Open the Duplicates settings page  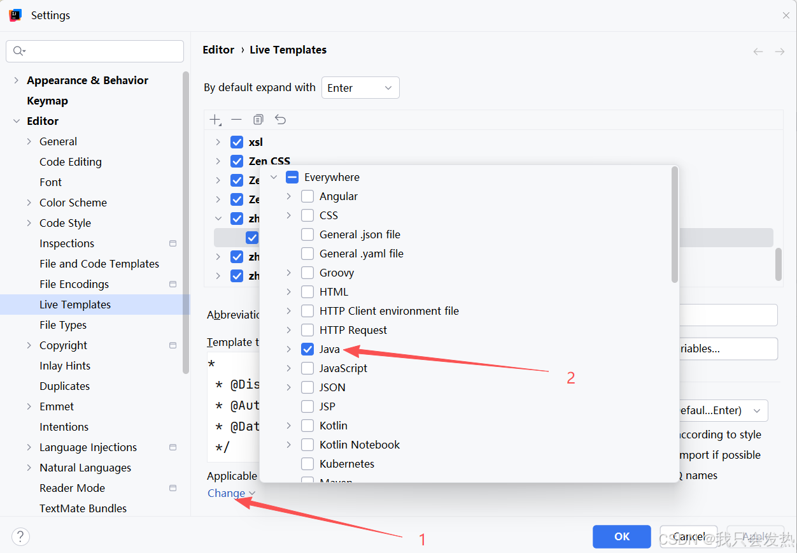coord(64,386)
